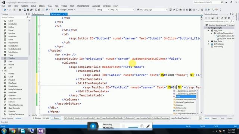Collapse the Data group in Toolbox
239x134 pixels.
tap(3, 71)
